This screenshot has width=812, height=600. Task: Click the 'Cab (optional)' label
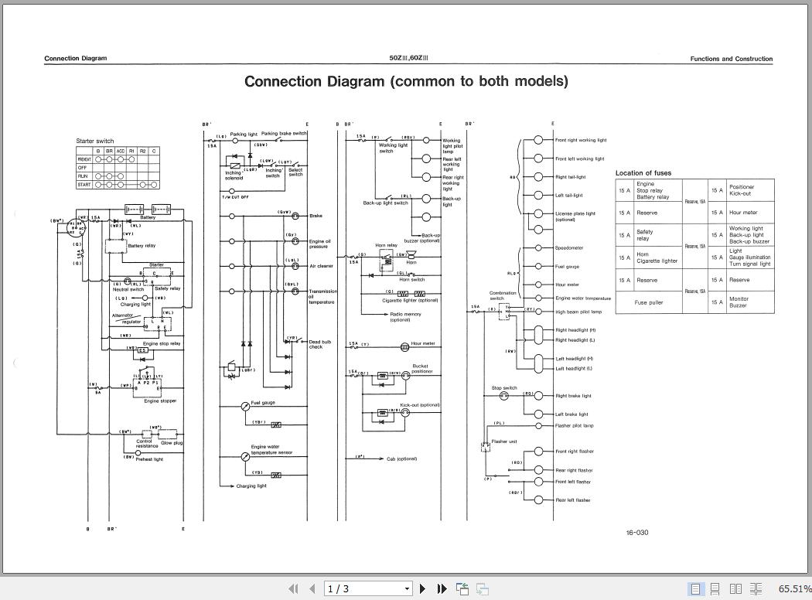pos(401,459)
